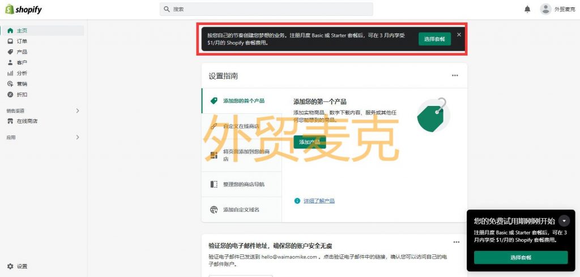Click the 营销 target icon

coord(10,84)
